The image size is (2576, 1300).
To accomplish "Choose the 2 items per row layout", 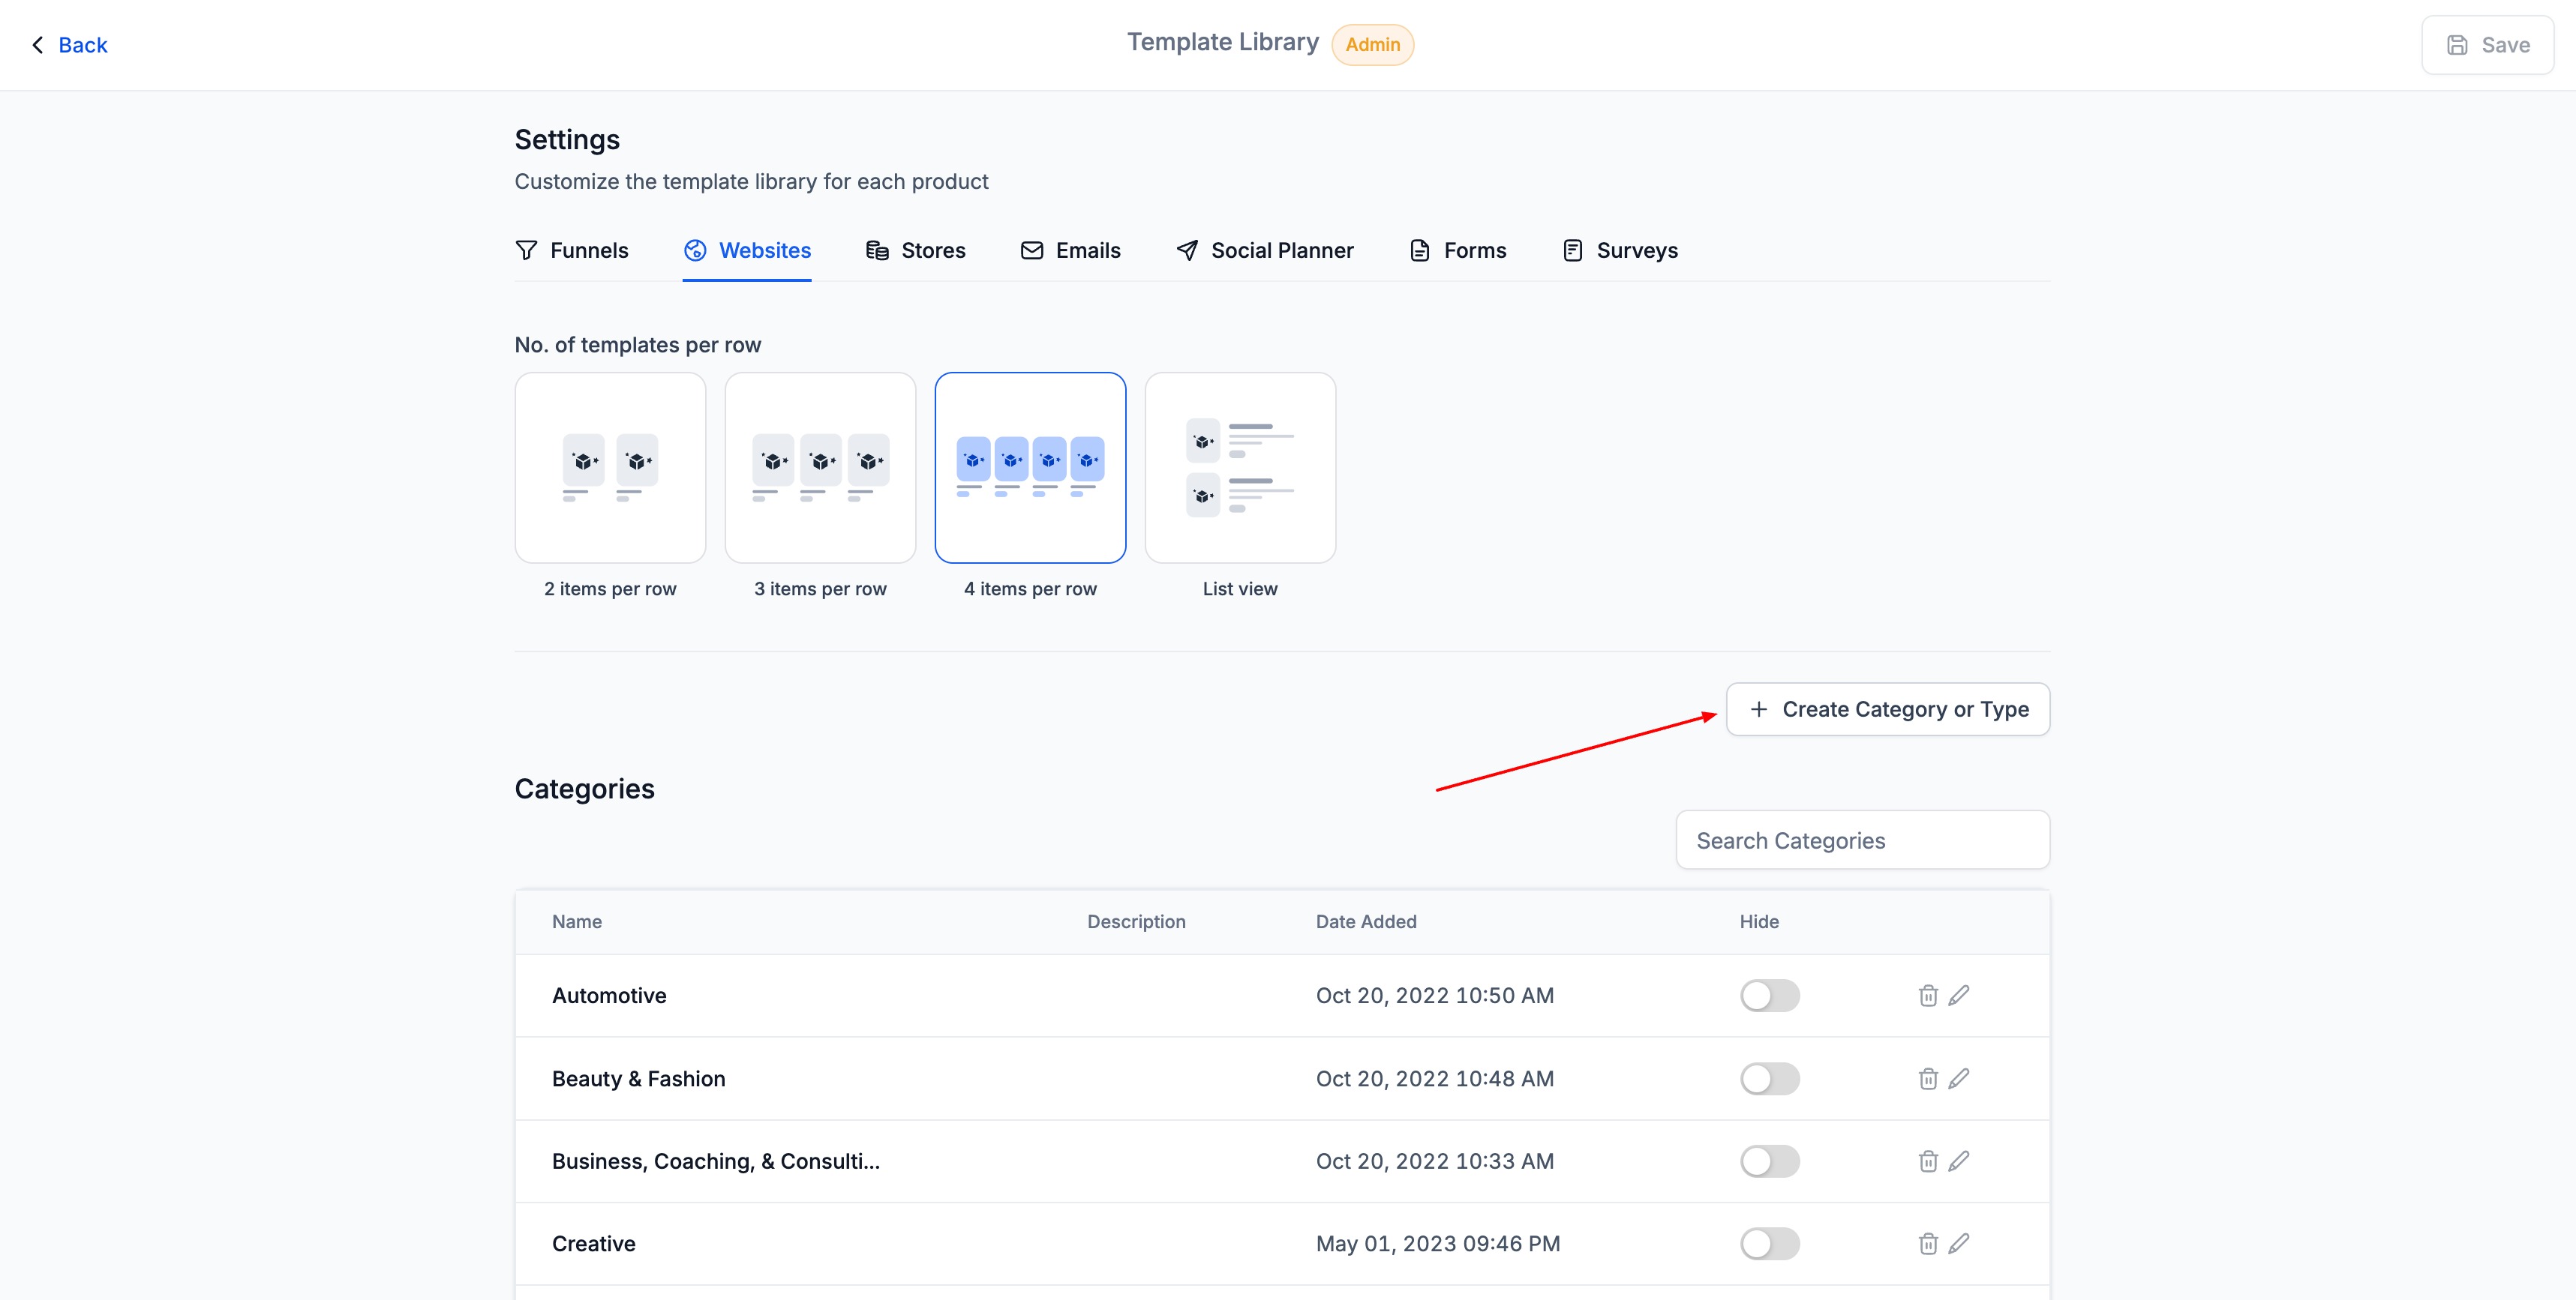I will 610,468.
